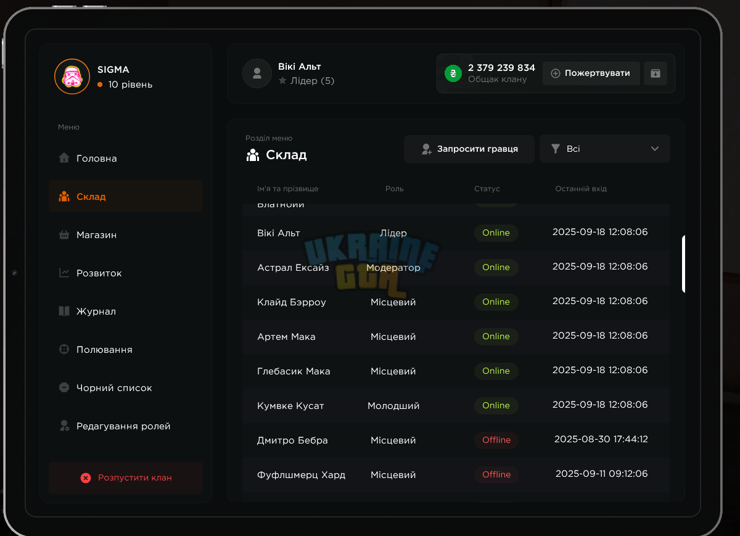
Task: Click Вікі Альт profile avatar in header
Action: [257, 73]
